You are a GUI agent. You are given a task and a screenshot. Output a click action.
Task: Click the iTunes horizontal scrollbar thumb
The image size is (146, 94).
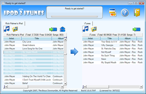[98, 87]
